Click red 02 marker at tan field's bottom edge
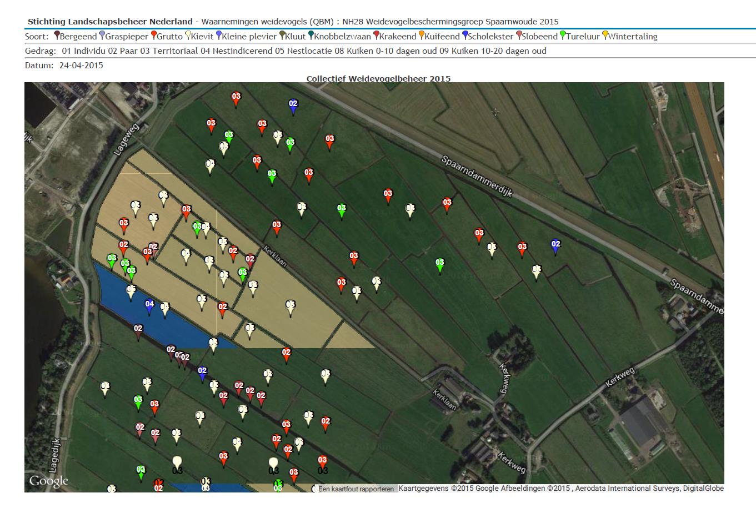This screenshot has height=518, width=756. (286, 355)
